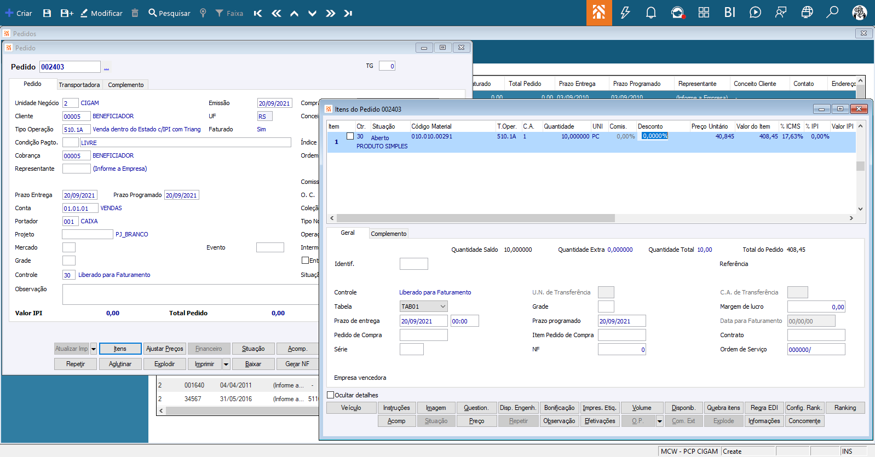This screenshot has height=457, width=875.
Task: Click the lightning bolt shortcuts icon
Action: coord(625,13)
